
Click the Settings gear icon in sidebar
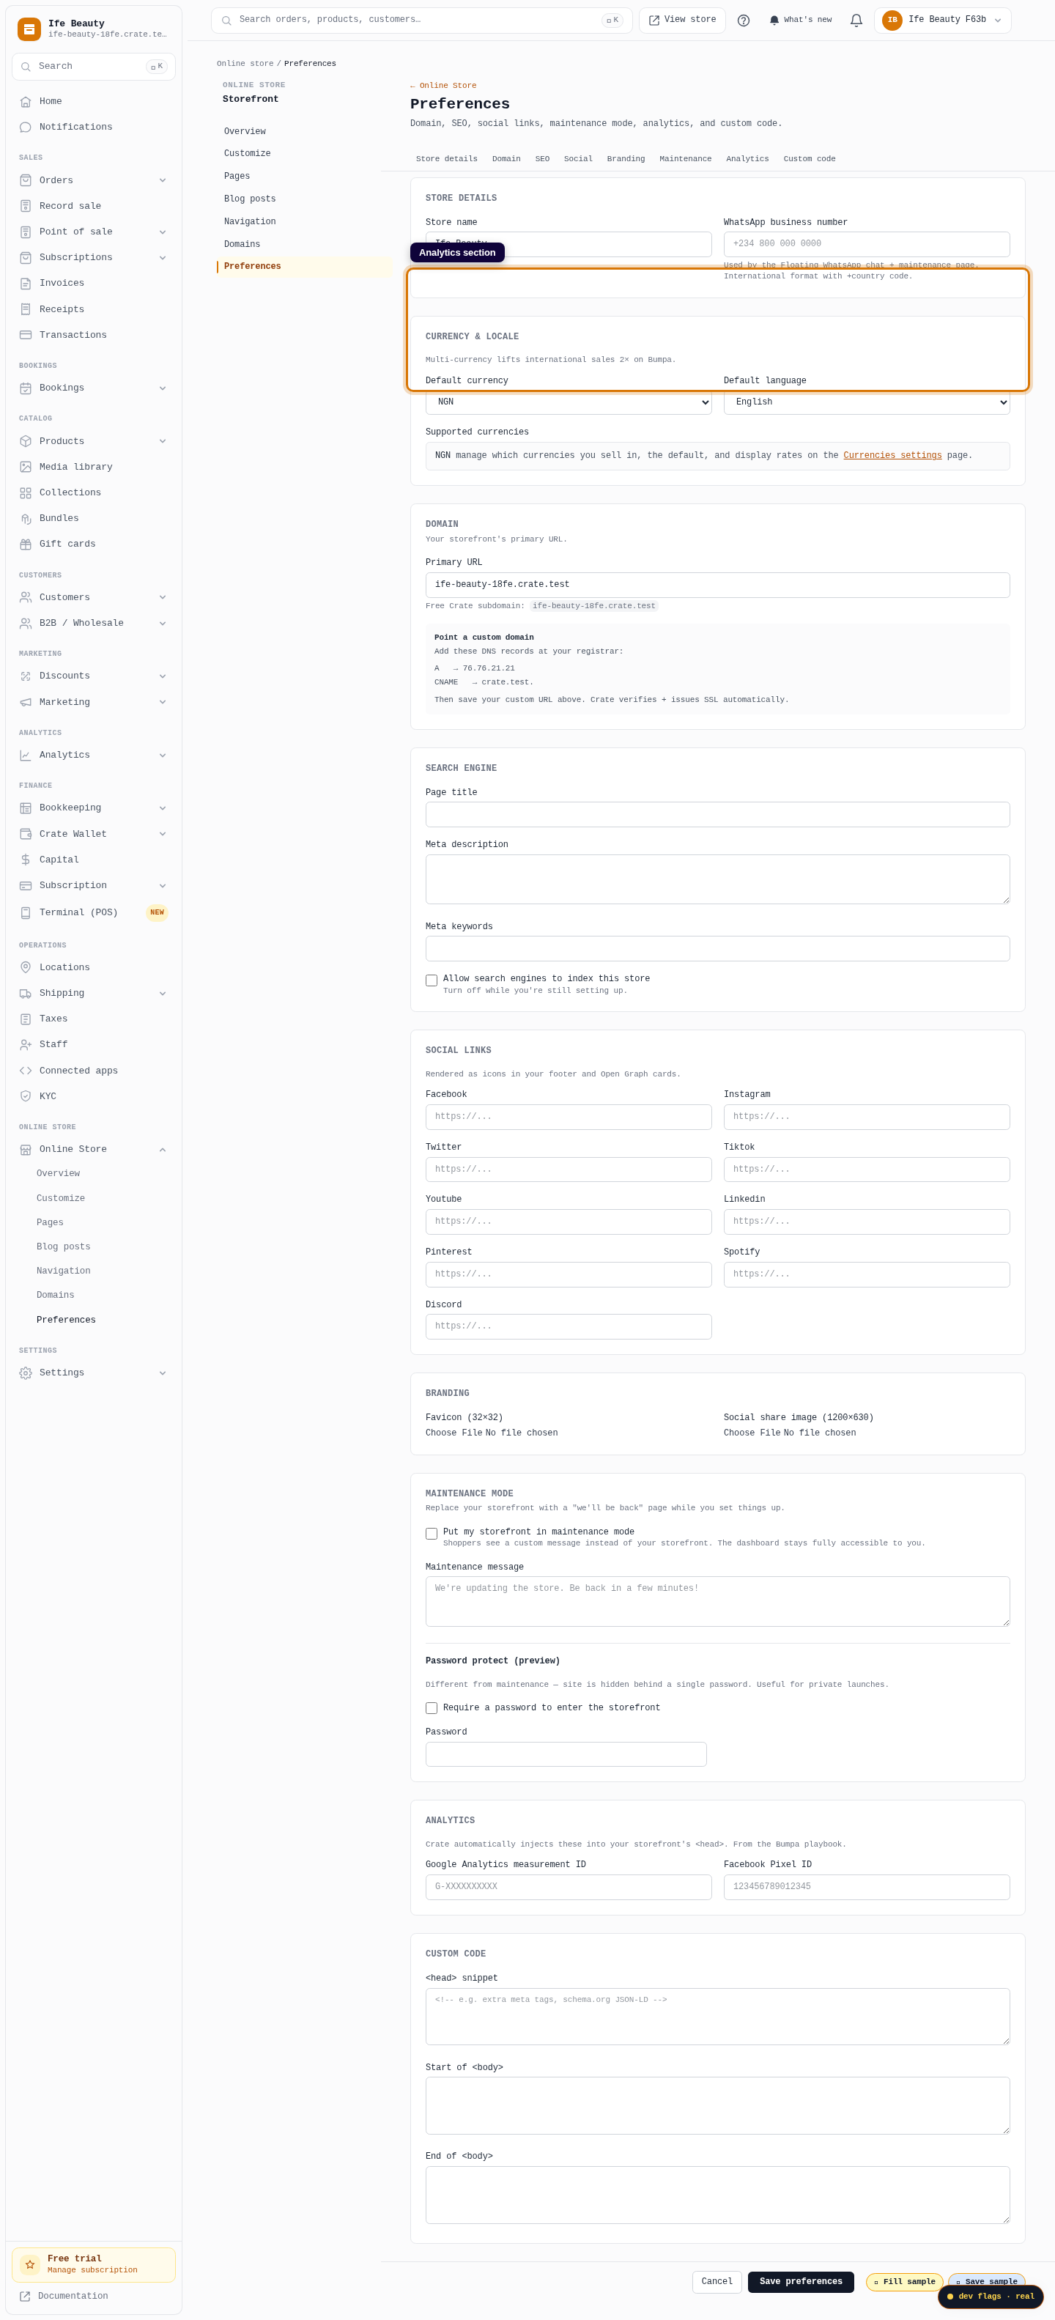pyautogui.click(x=25, y=1373)
